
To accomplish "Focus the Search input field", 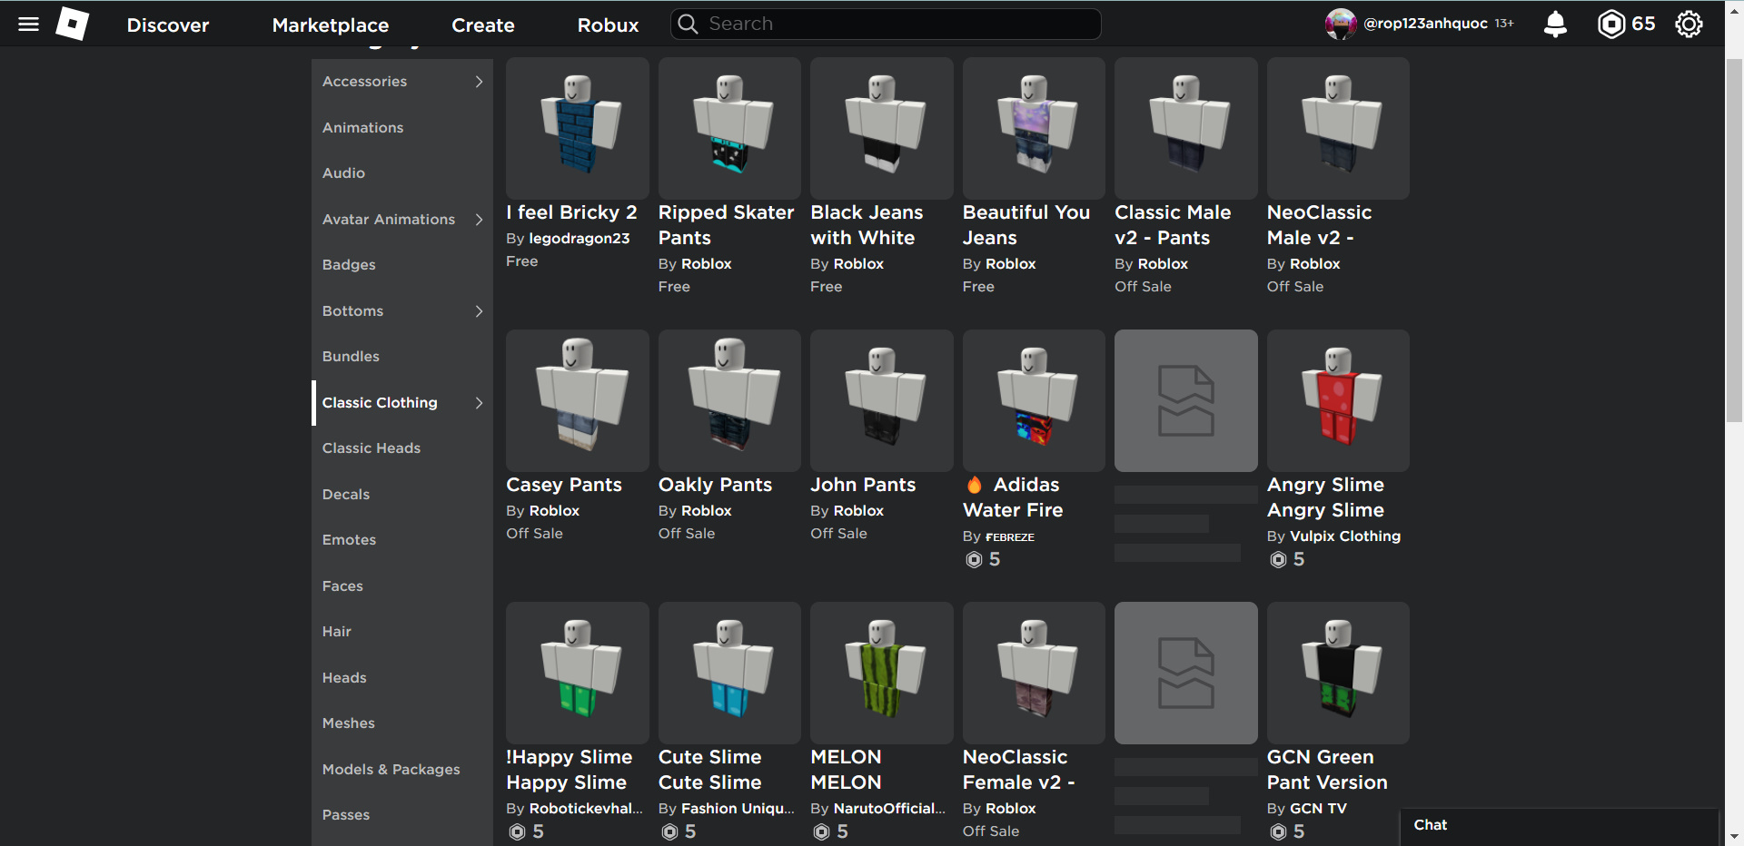I will 886,25.
